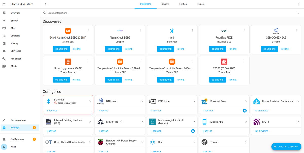Open Media in the sidebar

(x=20, y=66)
